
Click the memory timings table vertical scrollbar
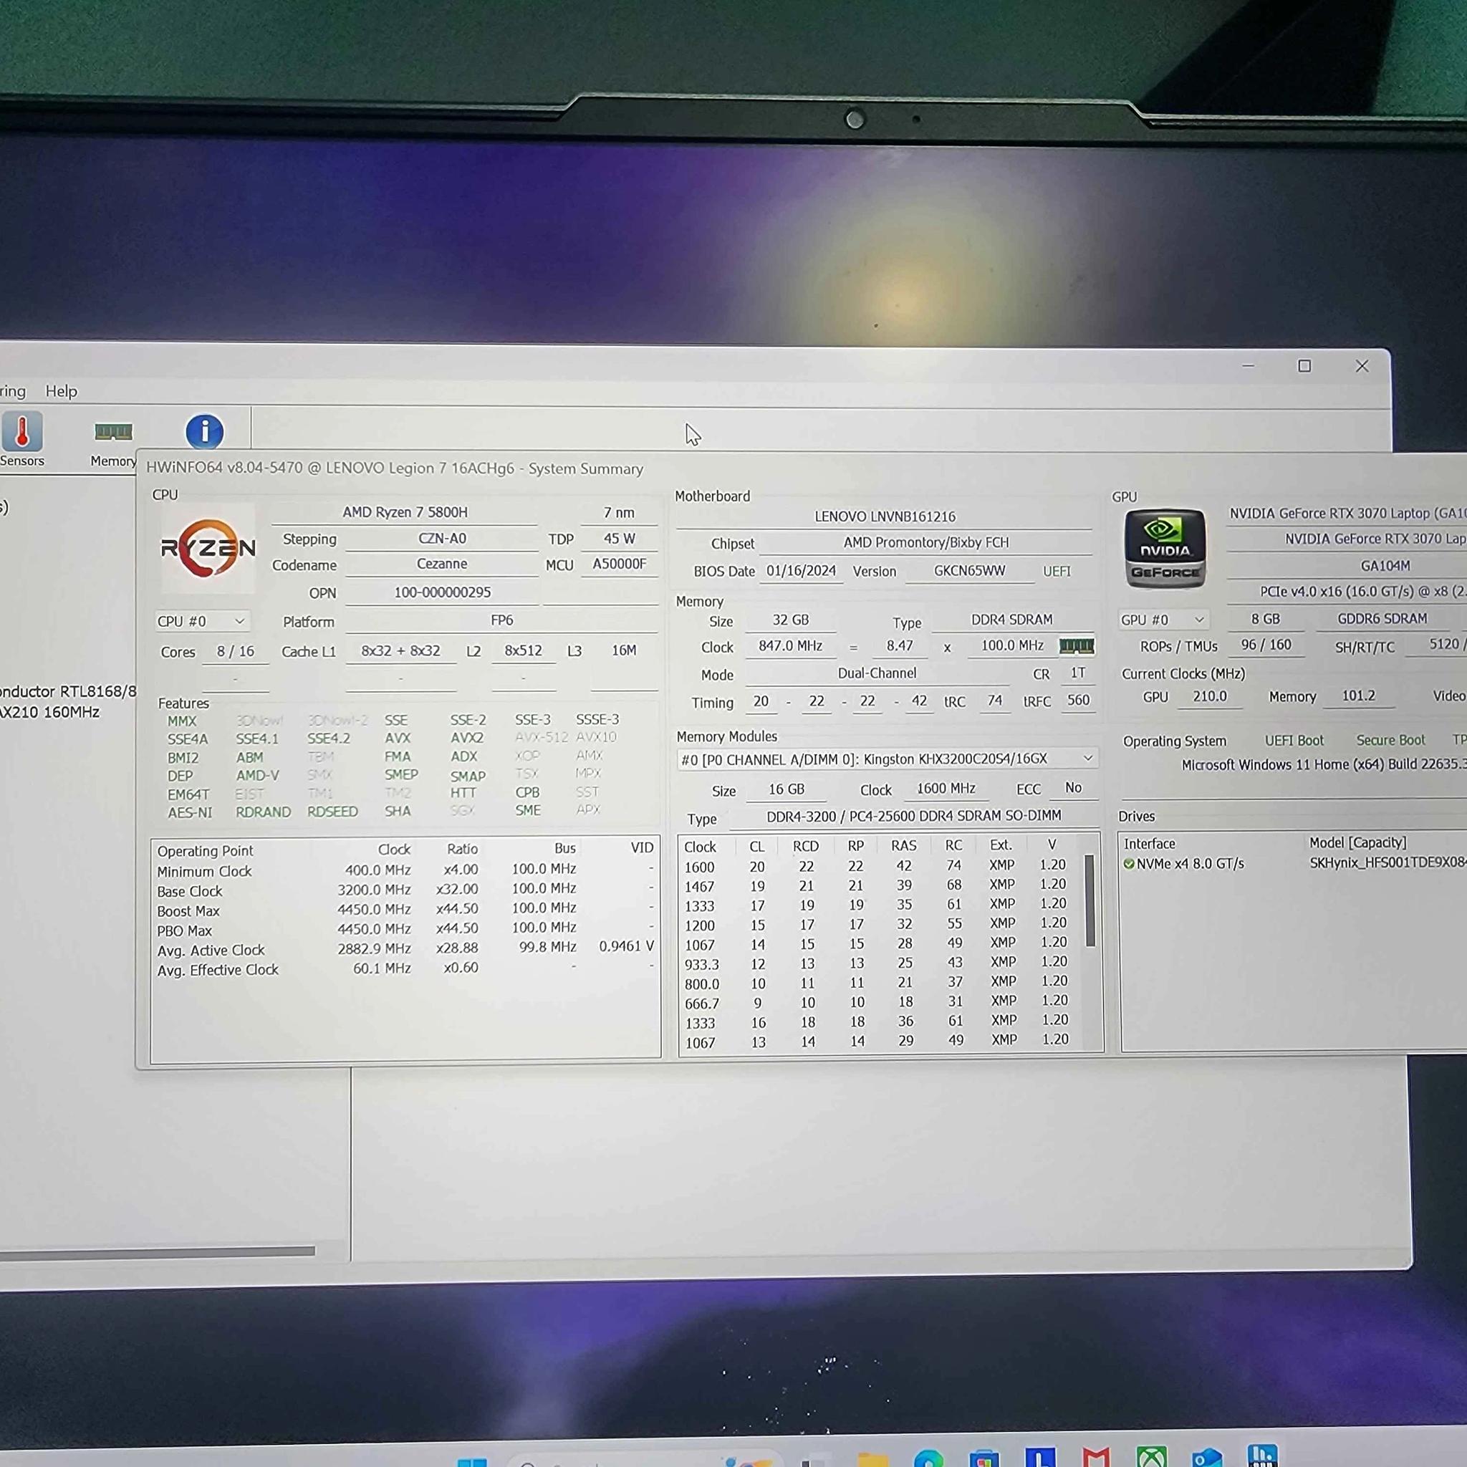click(x=1090, y=900)
